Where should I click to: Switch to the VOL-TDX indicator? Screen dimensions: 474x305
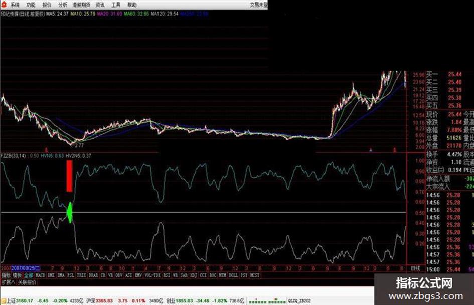[x=152, y=275]
